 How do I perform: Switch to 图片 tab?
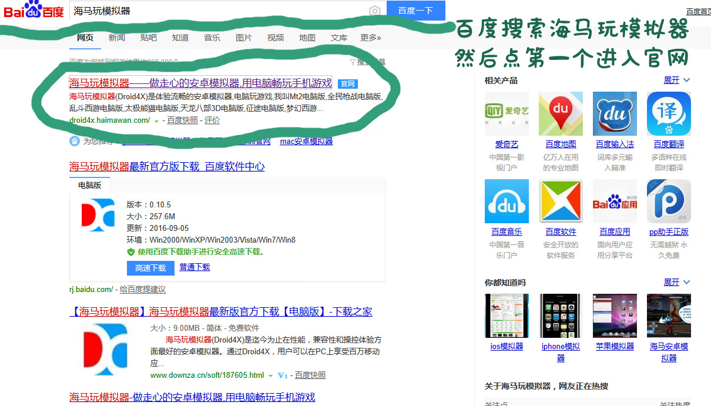pyautogui.click(x=244, y=38)
